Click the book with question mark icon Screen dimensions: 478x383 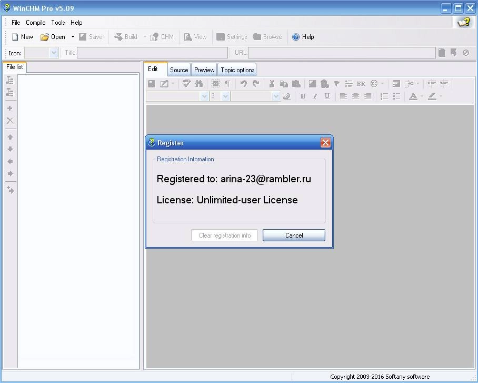[x=464, y=22]
